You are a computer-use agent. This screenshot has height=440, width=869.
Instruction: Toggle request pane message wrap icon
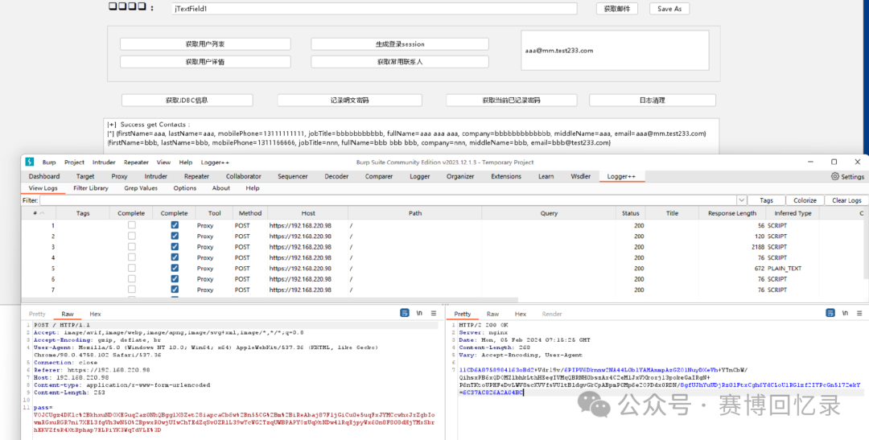[405, 313]
